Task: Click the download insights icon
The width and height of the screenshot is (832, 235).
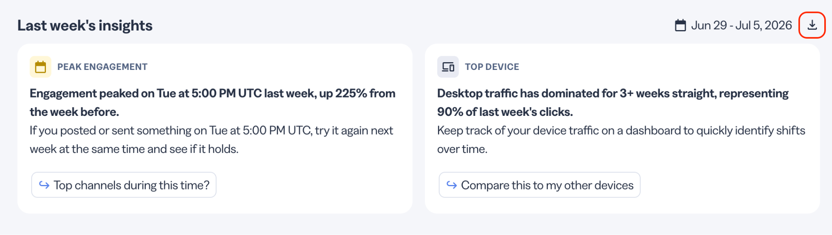Action: tap(812, 25)
